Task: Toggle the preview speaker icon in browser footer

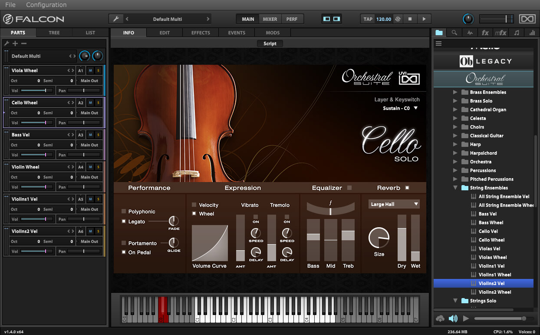Action: pos(453,318)
